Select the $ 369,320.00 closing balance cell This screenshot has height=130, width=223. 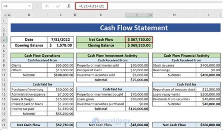click(x=139, y=45)
